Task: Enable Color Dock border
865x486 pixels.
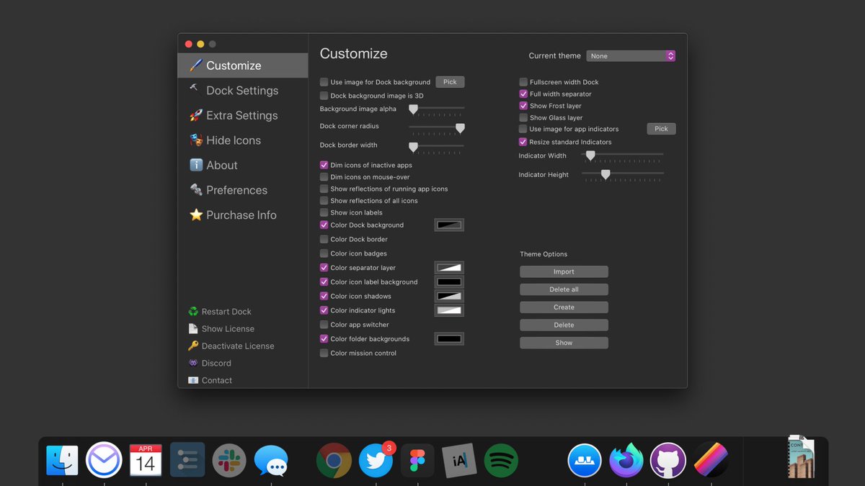Action: coord(324,239)
